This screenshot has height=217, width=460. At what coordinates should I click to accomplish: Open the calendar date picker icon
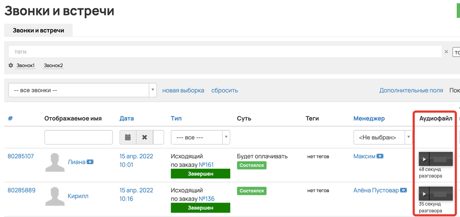pyautogui.click(x=128, y=137)
